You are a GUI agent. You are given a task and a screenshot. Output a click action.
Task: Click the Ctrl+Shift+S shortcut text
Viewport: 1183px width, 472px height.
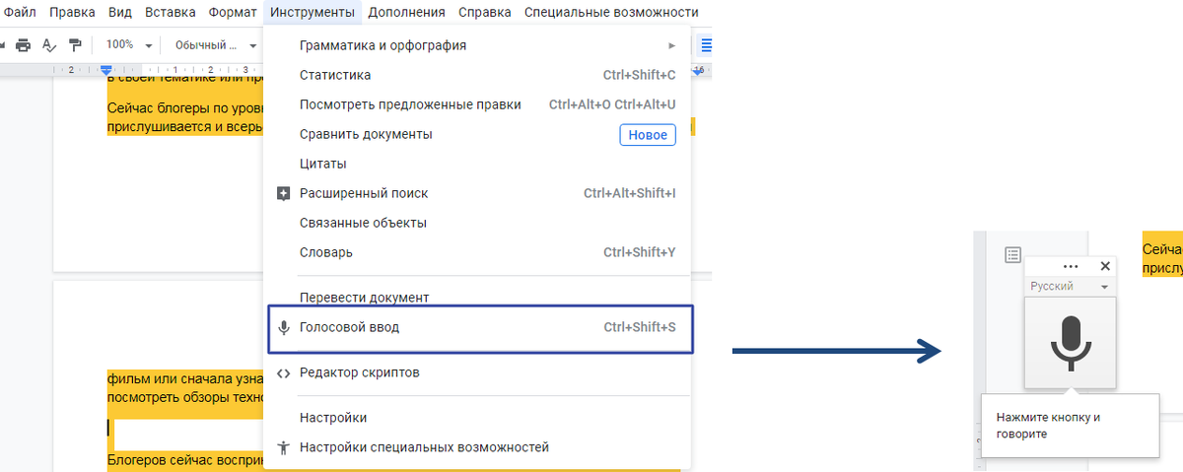640,327
